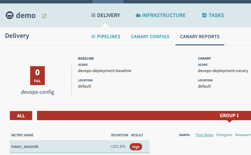Click the devops-config name under the score
251x155 pixels.
[37, 92]
